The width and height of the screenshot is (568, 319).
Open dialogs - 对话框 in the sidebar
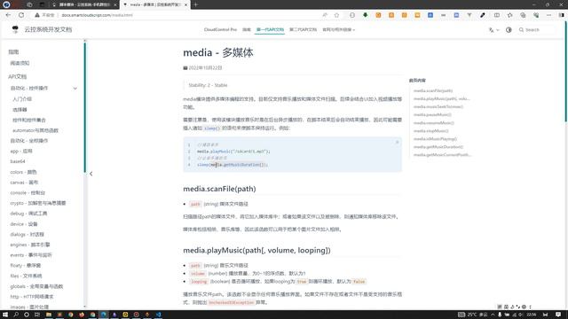tap(27, 234)
